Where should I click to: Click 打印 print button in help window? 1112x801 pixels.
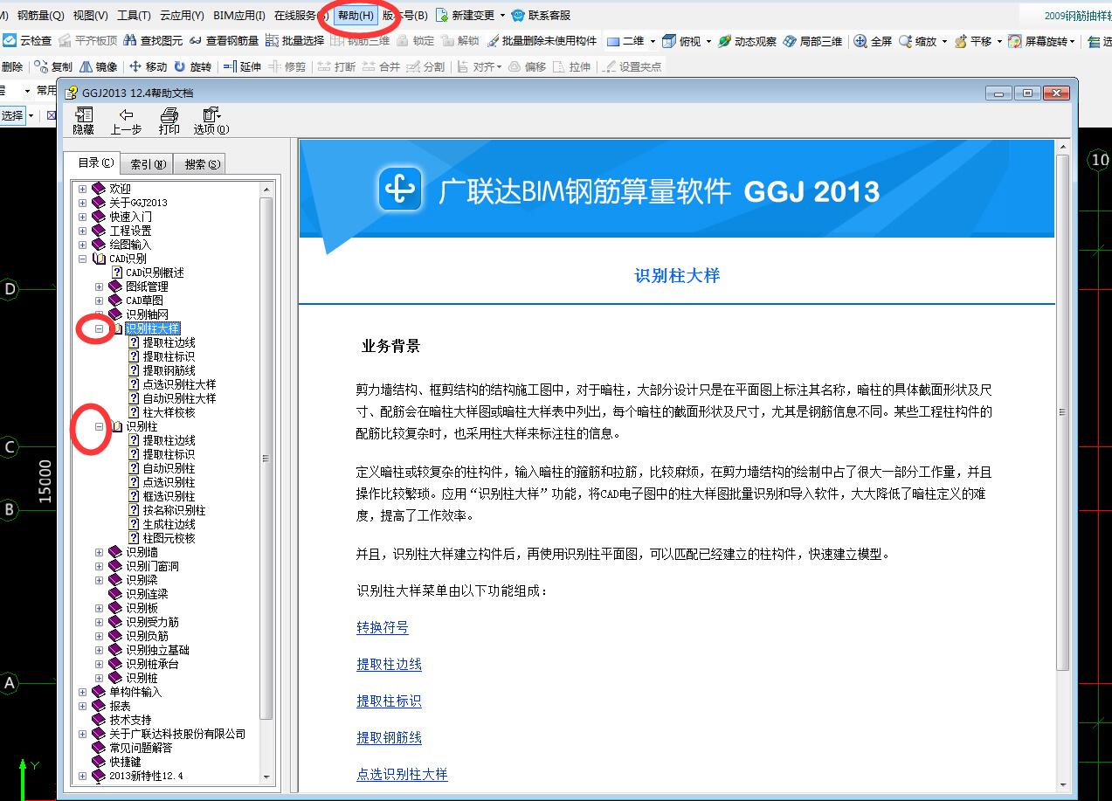tap(169, 121)
